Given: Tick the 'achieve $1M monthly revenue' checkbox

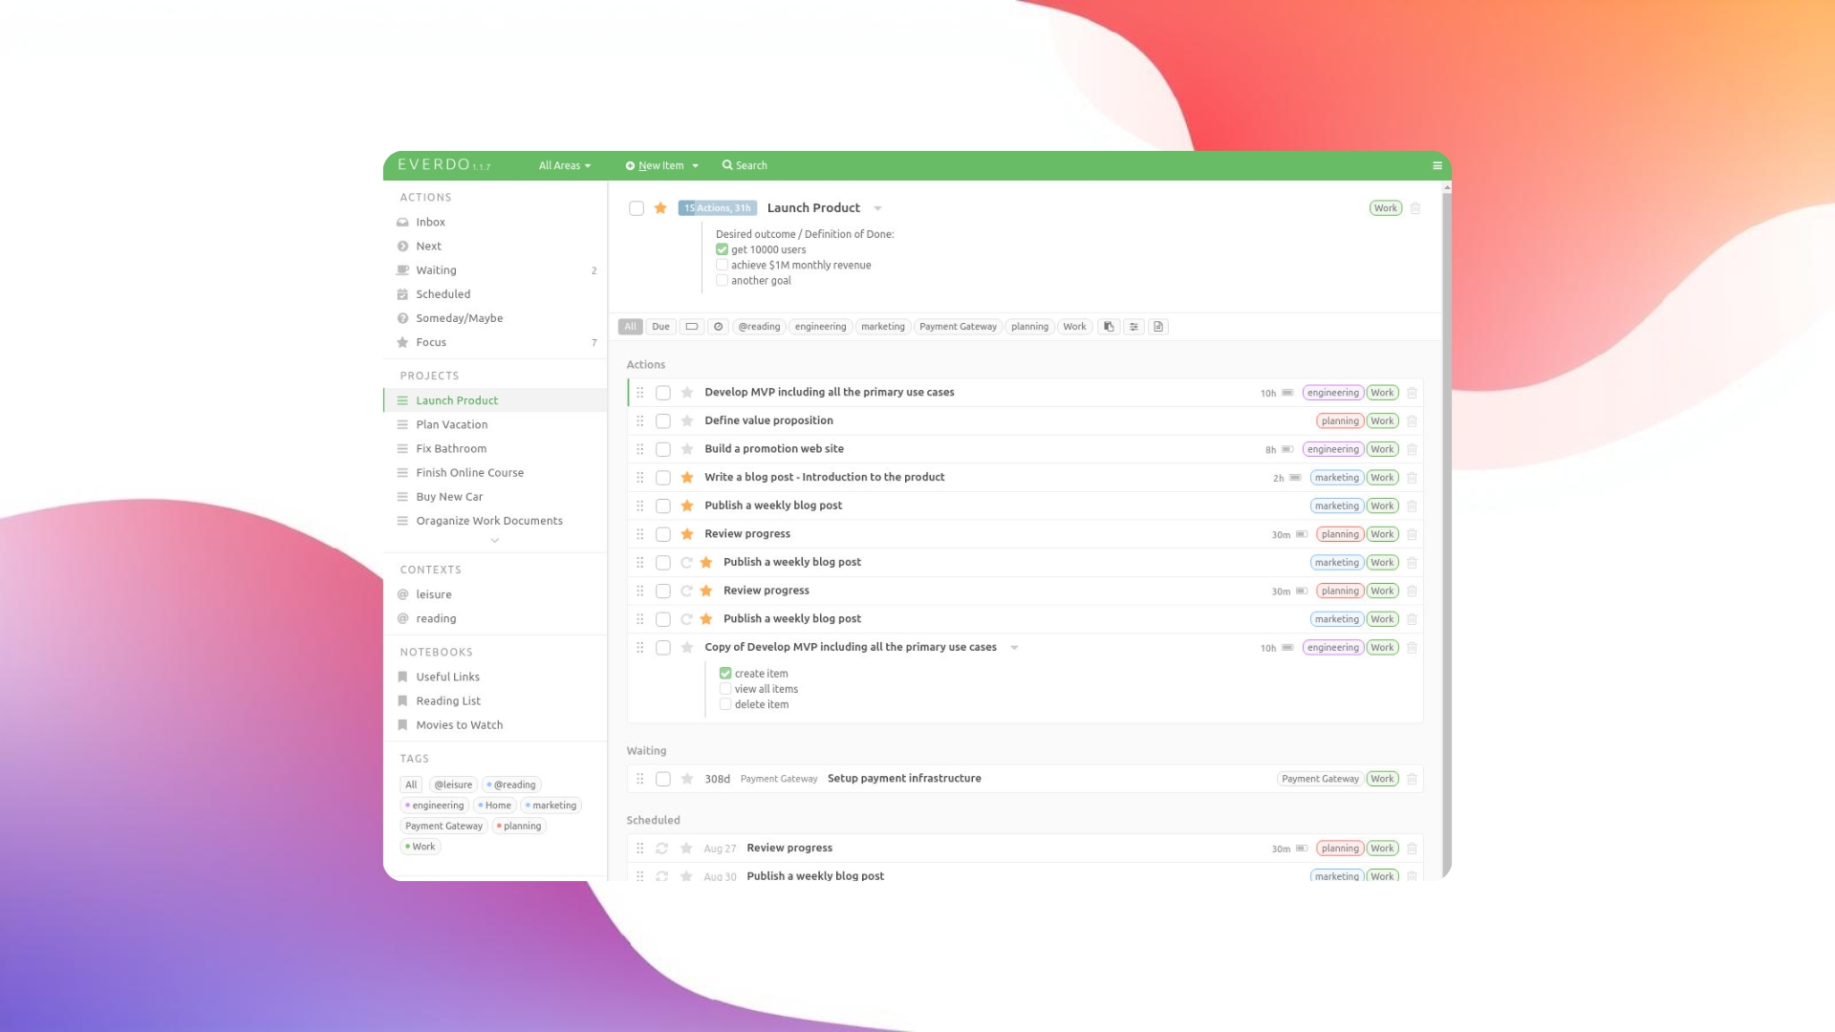Looking at the screenshot, I should coord(723,266).
